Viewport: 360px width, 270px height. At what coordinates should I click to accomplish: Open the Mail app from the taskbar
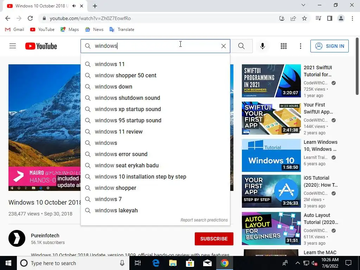point(207,263)
